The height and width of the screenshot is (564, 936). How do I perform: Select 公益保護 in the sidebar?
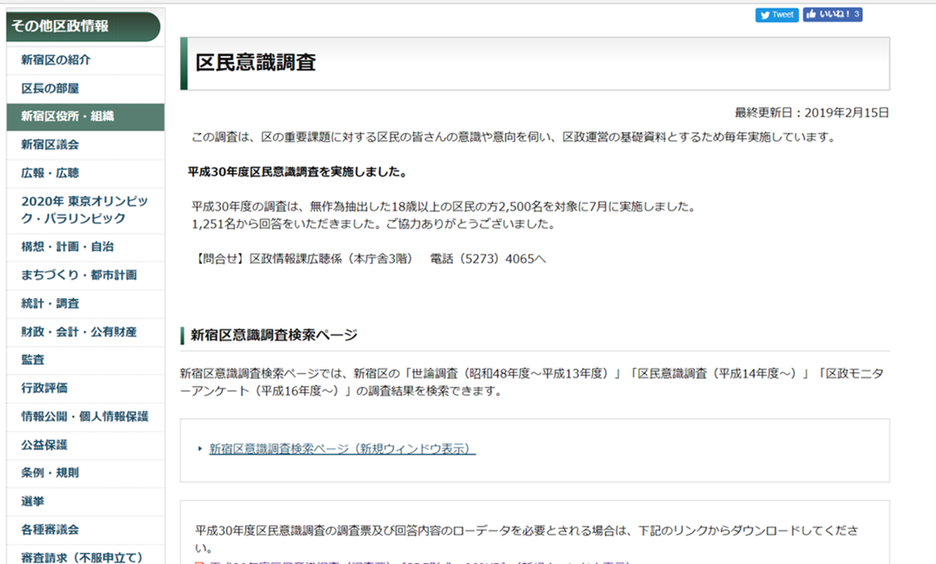pyautogui.click(x=85, y=445)
